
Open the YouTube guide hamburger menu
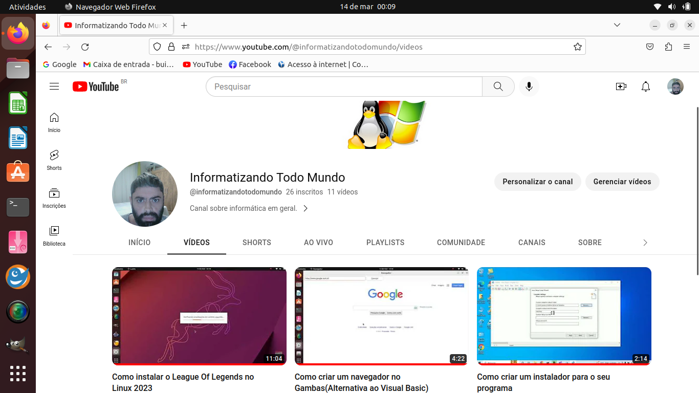tap(54, 86)
